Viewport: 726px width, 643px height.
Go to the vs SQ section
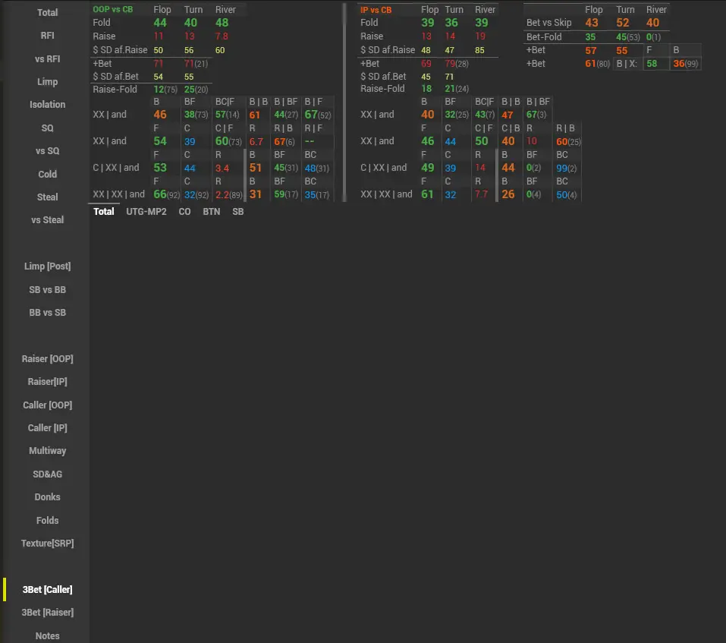[x=47, y=151]
